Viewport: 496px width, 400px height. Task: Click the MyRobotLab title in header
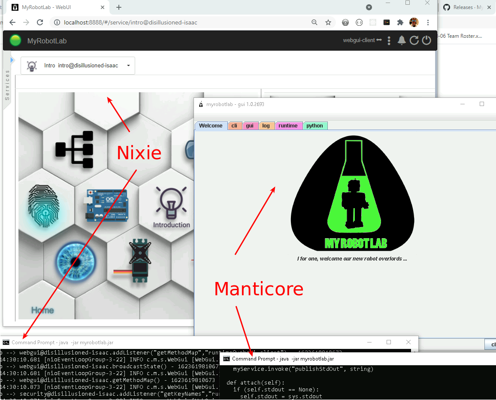[x=47, y=41]
